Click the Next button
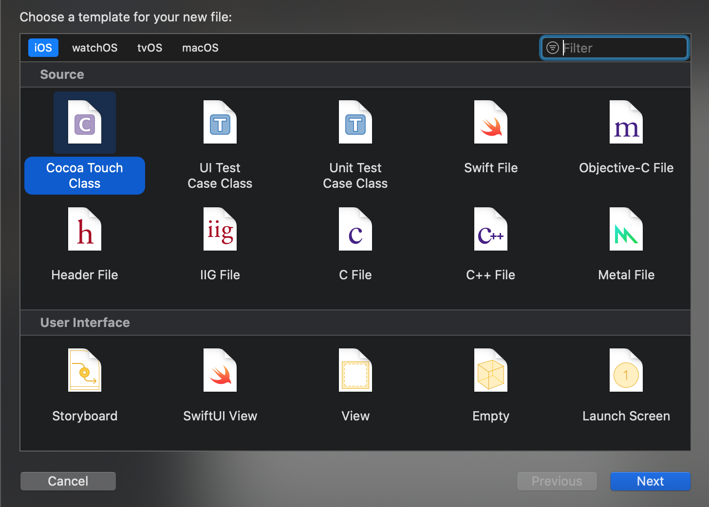 click(x=651, y=481)
